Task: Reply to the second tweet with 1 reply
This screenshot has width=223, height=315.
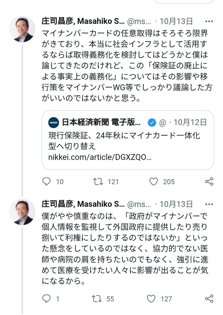Action: (x=46, y=298)
